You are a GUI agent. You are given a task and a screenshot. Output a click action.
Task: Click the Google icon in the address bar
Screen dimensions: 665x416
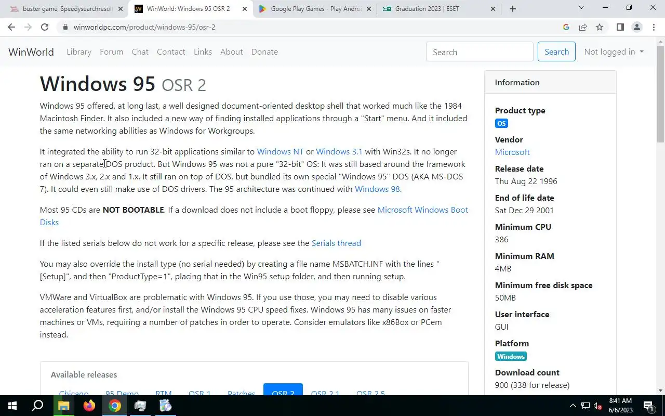pyautogui.click(x=566, y=27)
